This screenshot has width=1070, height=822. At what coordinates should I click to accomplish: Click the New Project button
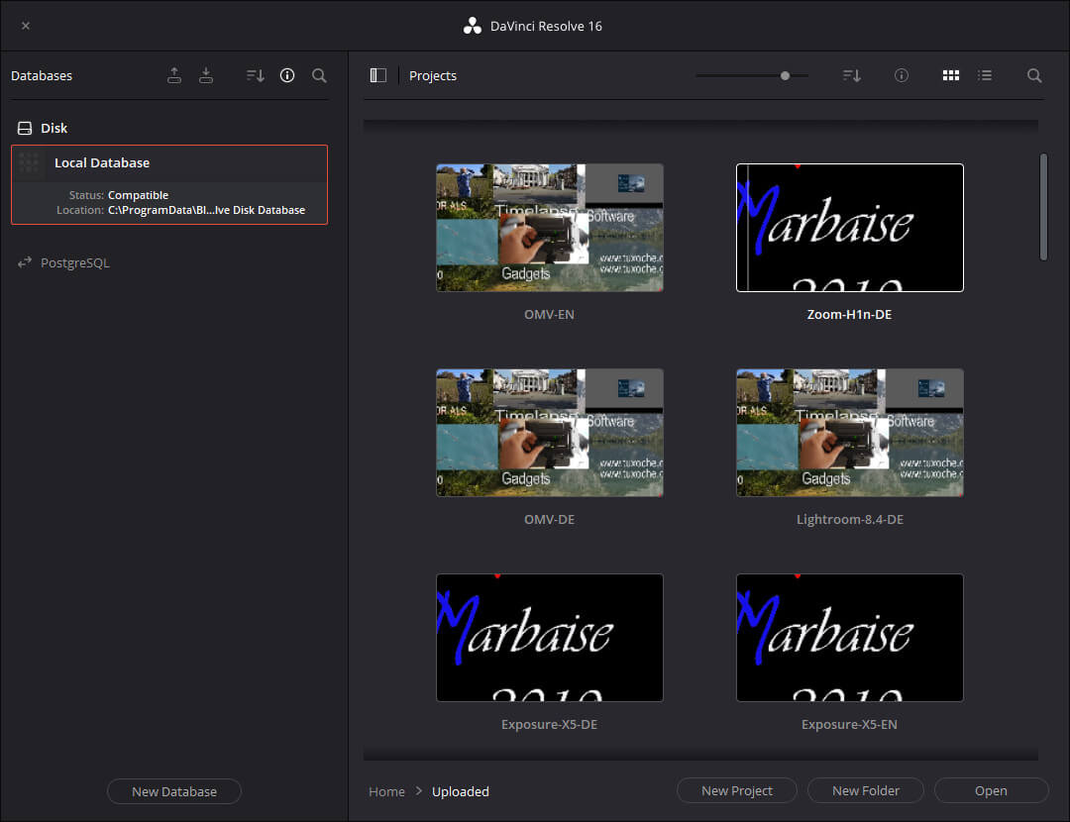737,790
